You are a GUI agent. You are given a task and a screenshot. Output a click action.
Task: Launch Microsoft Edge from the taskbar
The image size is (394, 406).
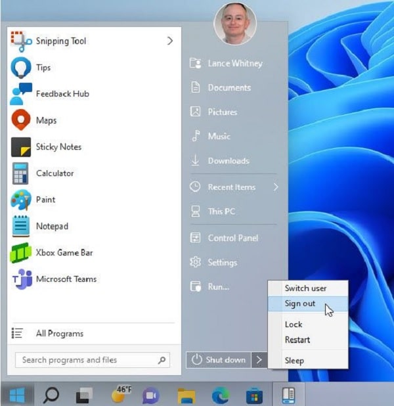pos(221,395)
